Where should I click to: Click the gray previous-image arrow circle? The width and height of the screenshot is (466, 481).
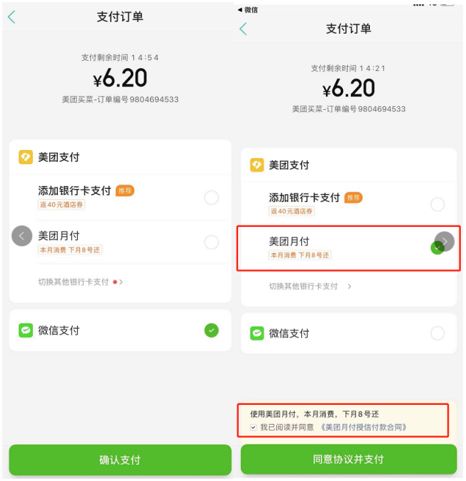tap(22, 236)
